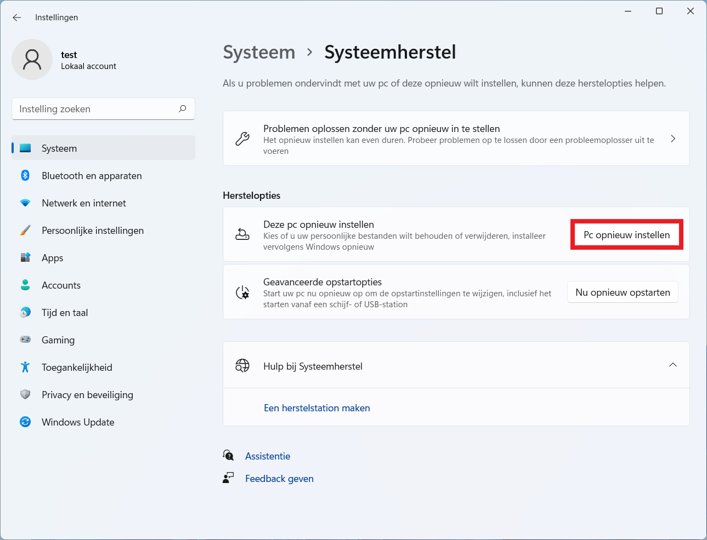Image resolution: width=707 pixels, height=540 pixels.
Task: Click the Accounts person icon
Action: (x=25, y=285)
